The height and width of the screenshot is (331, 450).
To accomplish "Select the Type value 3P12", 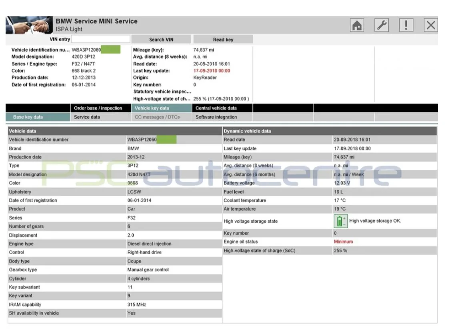I will click(133, 166).
